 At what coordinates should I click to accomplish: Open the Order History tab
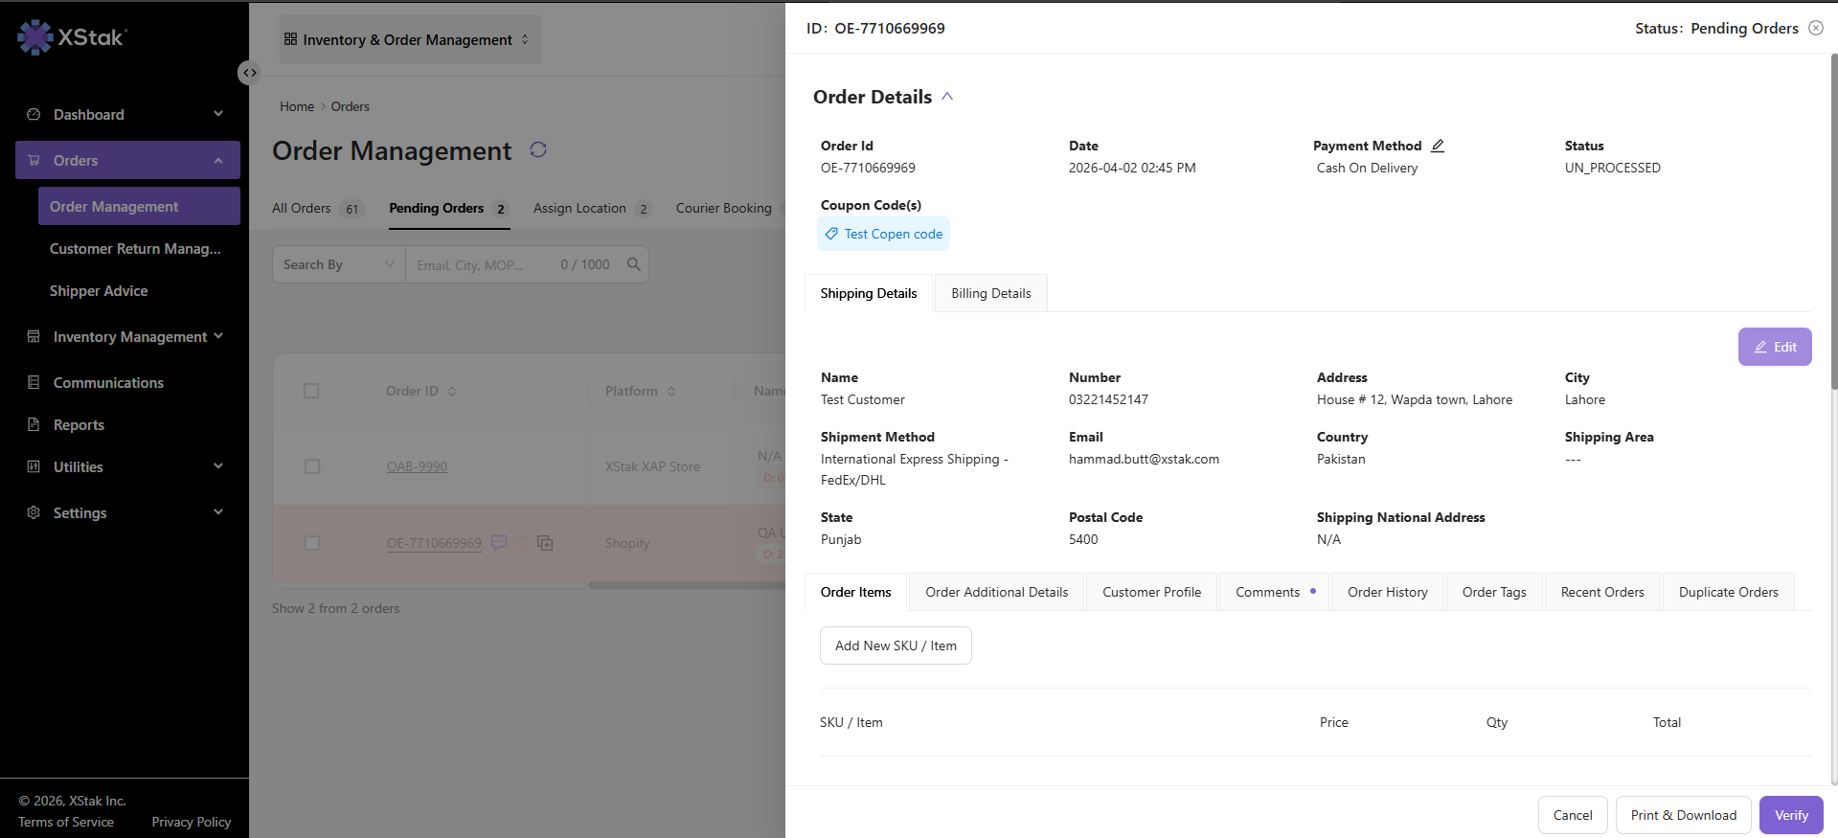click(1387, 592)
